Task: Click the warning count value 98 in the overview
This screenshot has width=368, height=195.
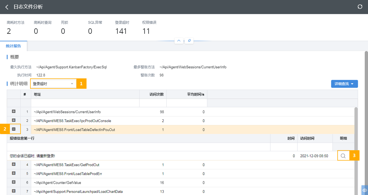Action: tap(162, 75)
